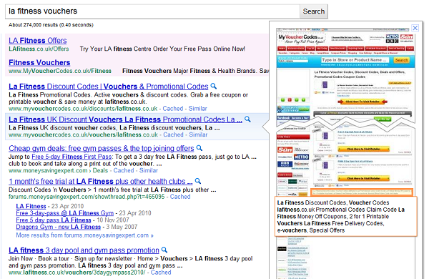Open the Fitness Vouchers ad link
This screenshot has width=429, height=279.
click(39, 63)
